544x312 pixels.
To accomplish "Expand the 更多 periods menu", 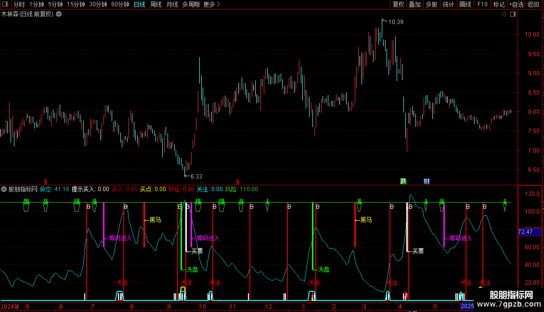I will (x=211, y=4).
